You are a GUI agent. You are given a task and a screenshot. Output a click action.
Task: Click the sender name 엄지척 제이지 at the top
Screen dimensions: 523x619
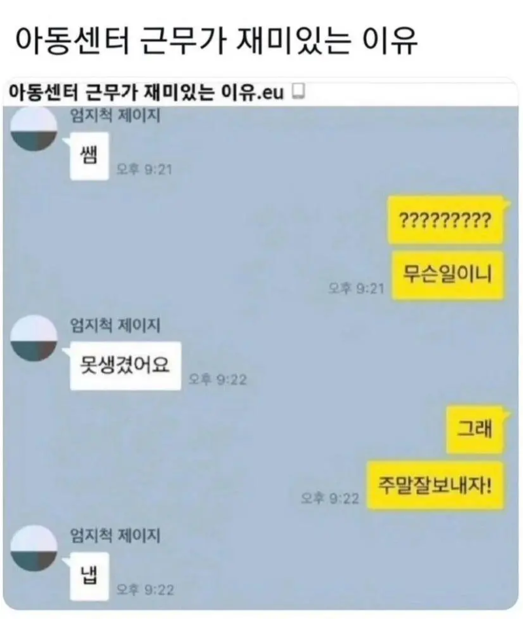point(115,116)
